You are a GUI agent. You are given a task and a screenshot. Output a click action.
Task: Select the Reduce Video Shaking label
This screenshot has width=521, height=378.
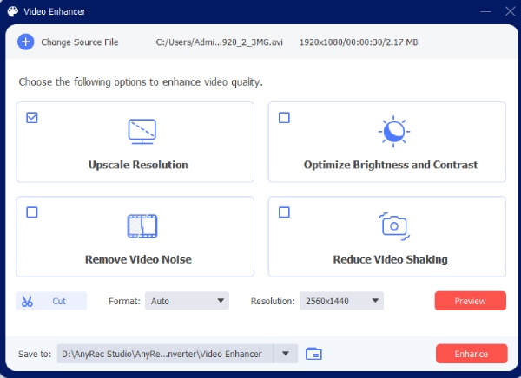391,259
